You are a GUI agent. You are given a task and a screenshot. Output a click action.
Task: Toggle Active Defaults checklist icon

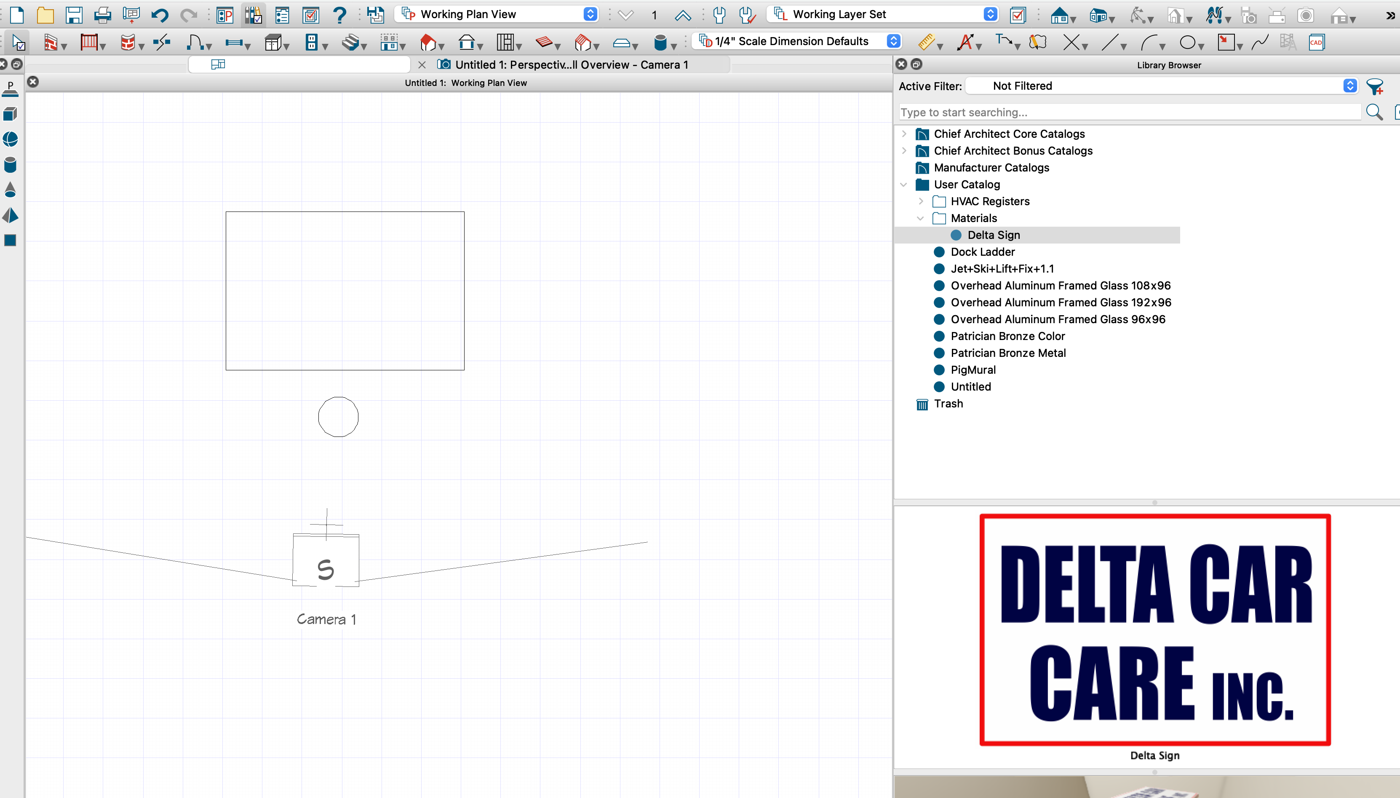[x=310, y=15]
